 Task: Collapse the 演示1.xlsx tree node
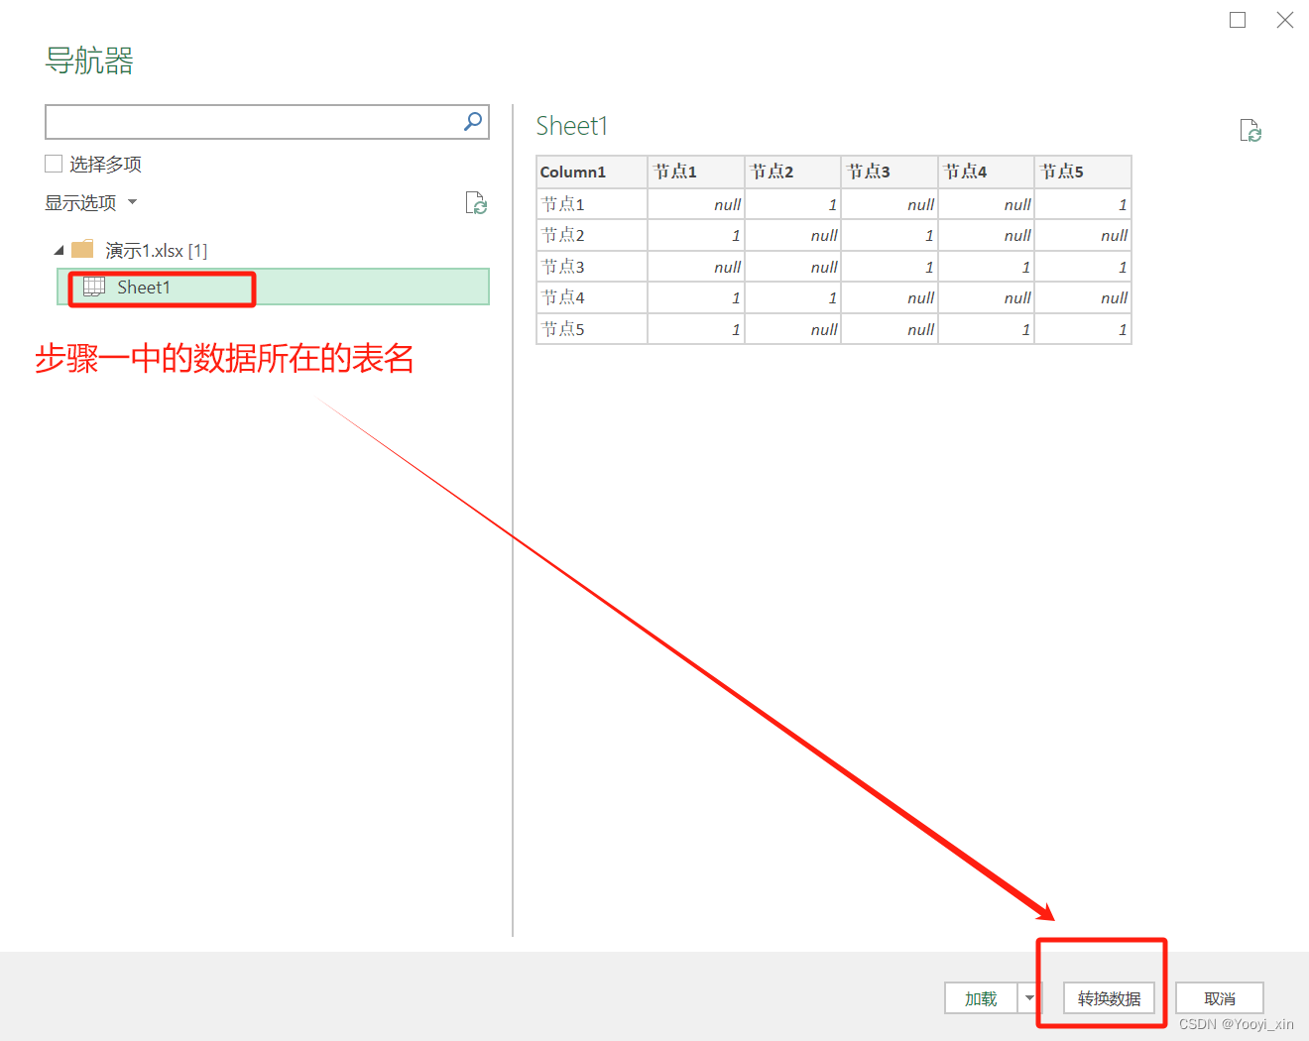(x=59, y=250)
